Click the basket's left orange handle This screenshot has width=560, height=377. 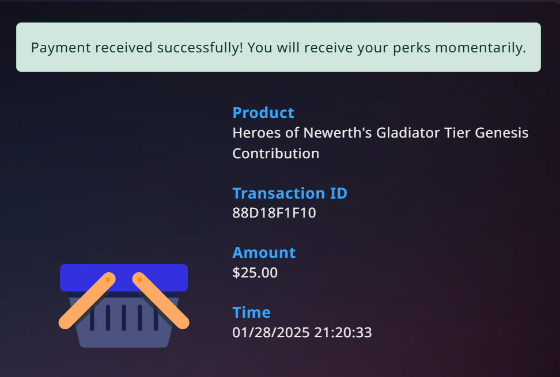pos(86,302)
